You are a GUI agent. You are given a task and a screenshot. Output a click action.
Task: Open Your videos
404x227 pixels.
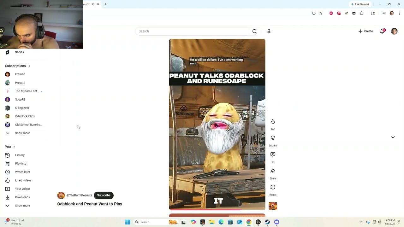23,189
